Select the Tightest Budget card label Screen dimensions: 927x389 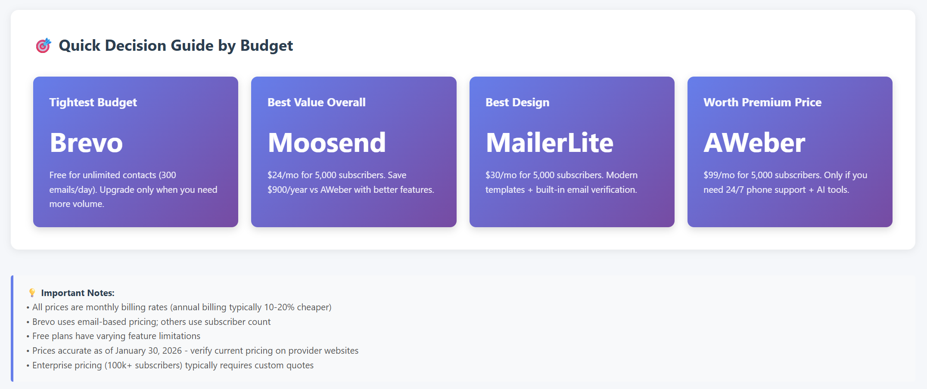[x=93, y=102]
